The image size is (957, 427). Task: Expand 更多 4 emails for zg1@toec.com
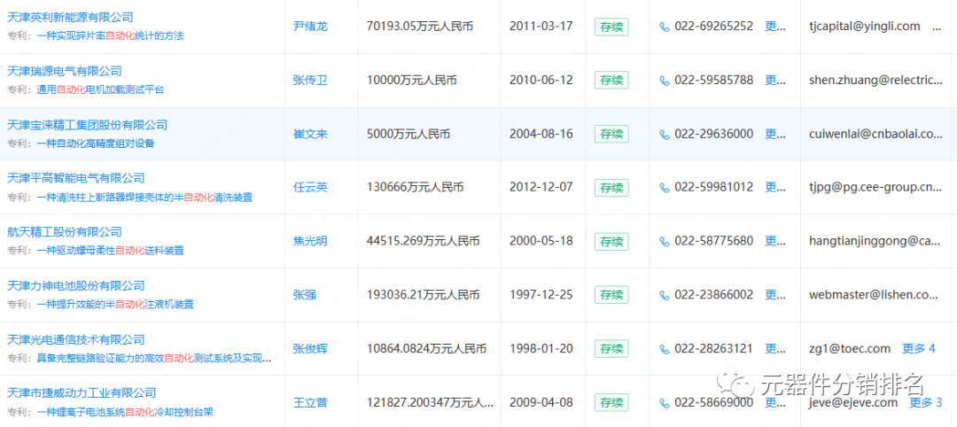pos(919,349)
